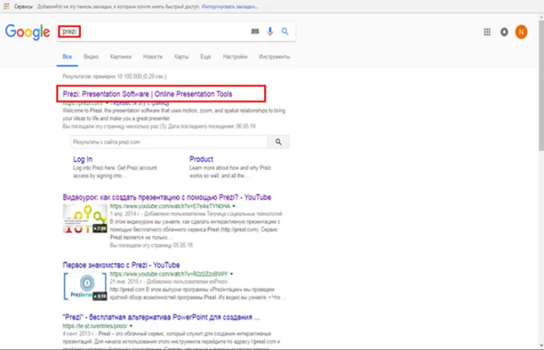Image resolution: width=544 pixels, height=350 pixels.
Task: Open the Log In sitelink
Action: [83, 159]
